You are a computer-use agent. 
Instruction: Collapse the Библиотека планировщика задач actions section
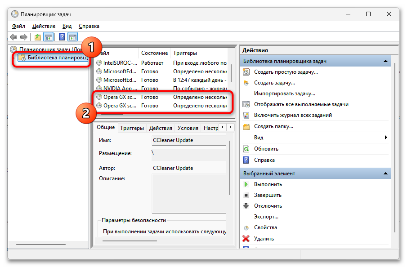click(386, 61)
